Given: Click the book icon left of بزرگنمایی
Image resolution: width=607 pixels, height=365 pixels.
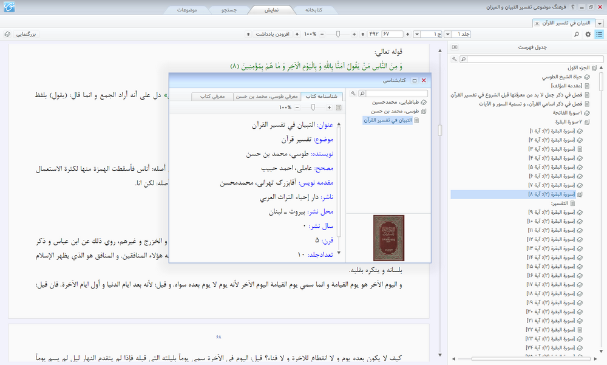Looking at the screenshot, I should click(x=7, y=34).
